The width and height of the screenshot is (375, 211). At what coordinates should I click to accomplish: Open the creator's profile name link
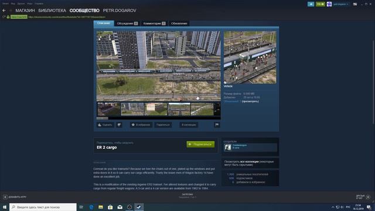[240, 145]
